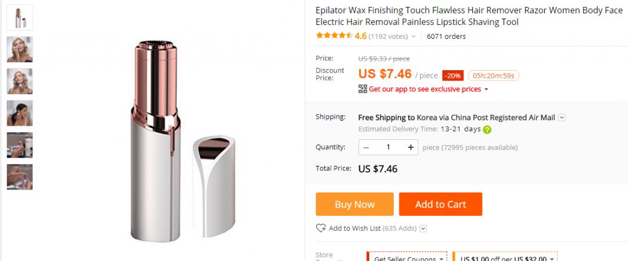628x261 pixels.
Task: Select the first product thumbnail
Action: [x=20, y=17]
